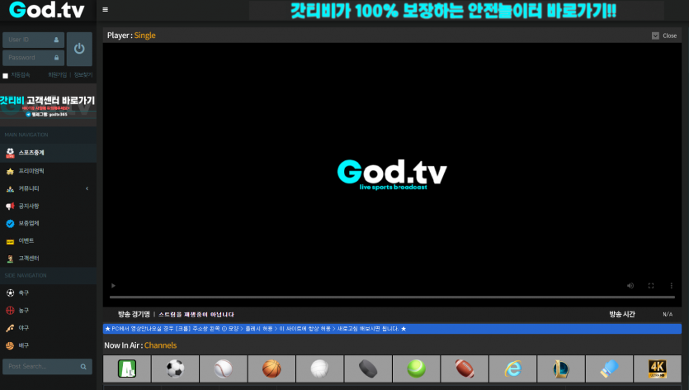The image size is (689, 390).
Task: Open the 정보찾기 account recovery link
Action: pos(83,75)
